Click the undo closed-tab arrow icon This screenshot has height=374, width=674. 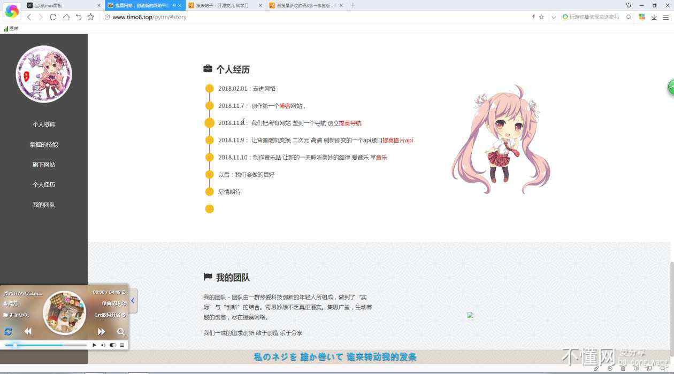click(79, 17)
